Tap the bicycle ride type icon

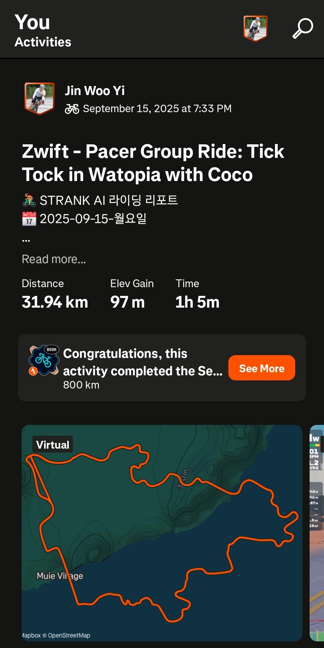pos(72,109)
